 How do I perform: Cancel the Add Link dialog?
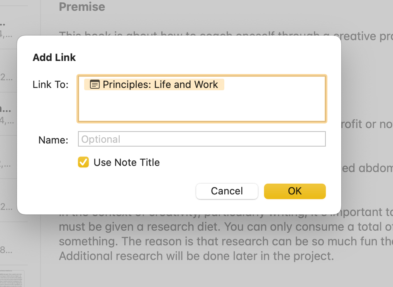[x=227, y=191]
